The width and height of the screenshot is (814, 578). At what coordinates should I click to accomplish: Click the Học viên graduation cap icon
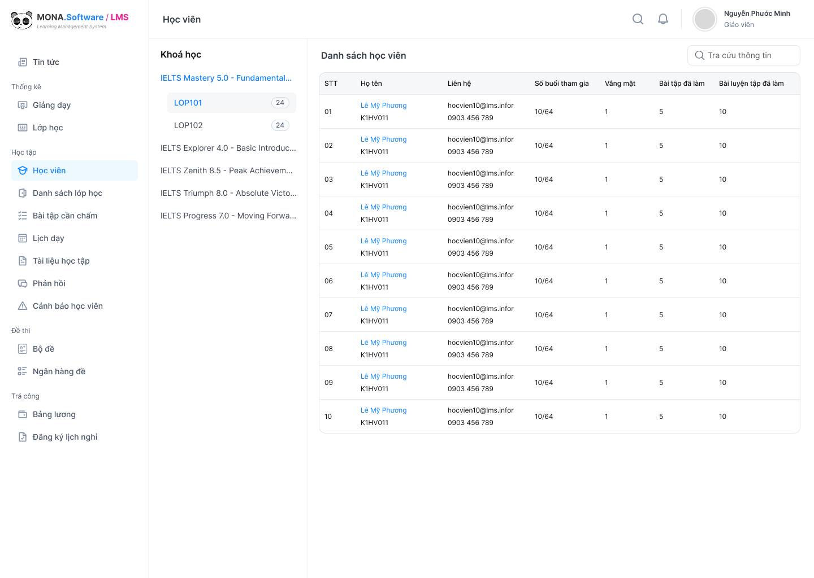pos(23,170)
